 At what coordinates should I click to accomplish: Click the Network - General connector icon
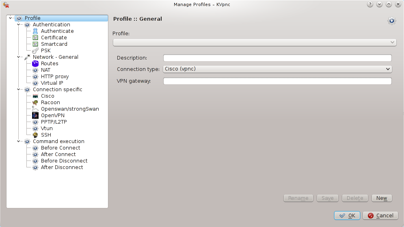pyautogui.click(x=27, y=57)
